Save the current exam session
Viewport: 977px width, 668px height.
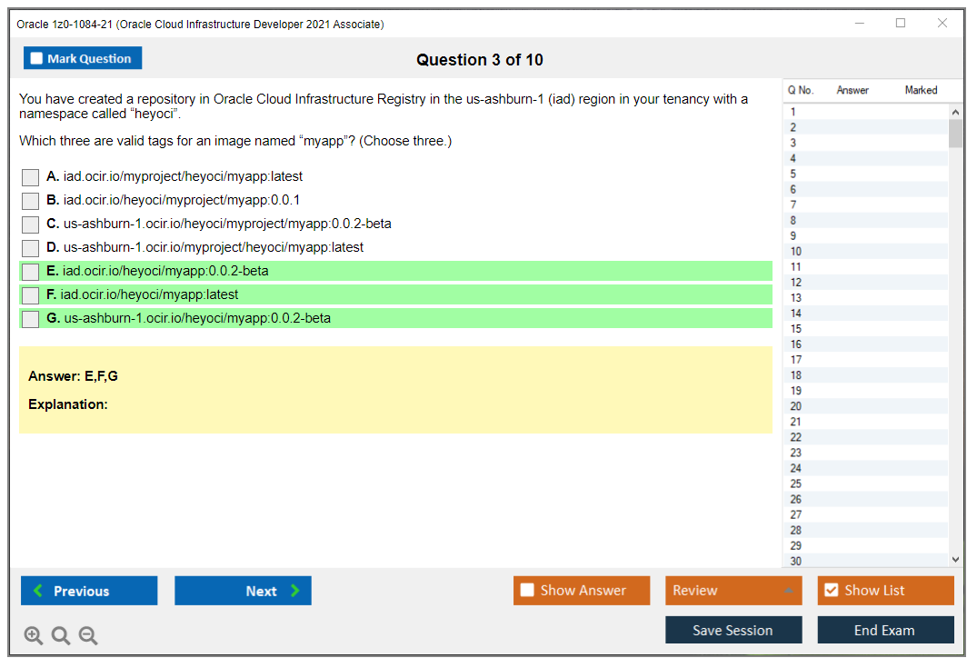(733, 629)
